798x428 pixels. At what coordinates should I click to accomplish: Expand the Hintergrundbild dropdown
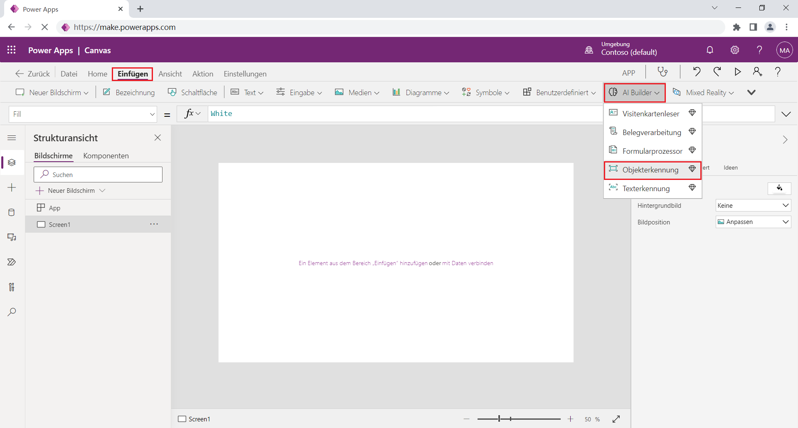[753, 206]
